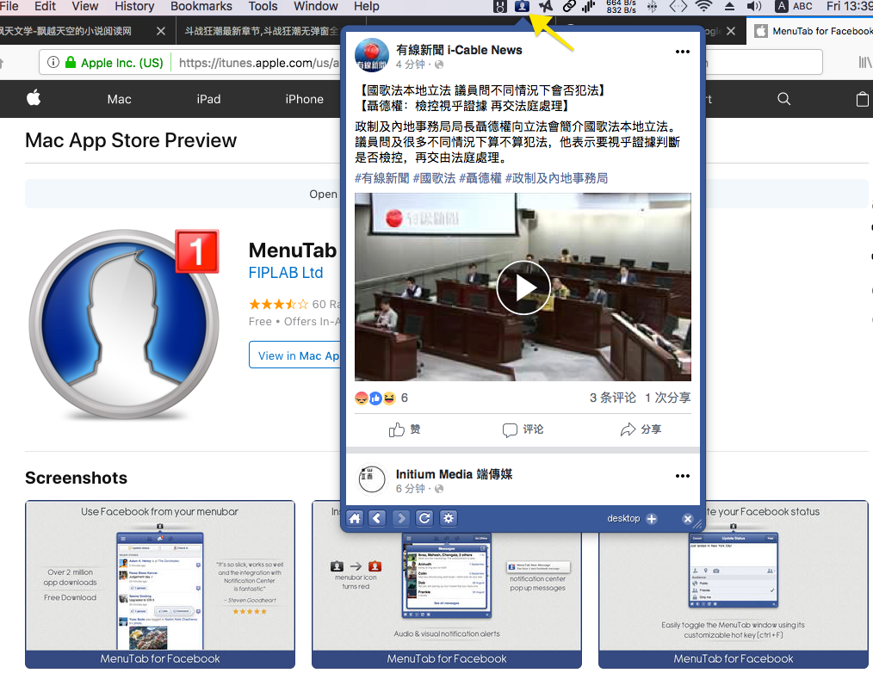Click the search magnifier on Apple site
This screenshot has width=873, height=673.
(x=784, y=99)
